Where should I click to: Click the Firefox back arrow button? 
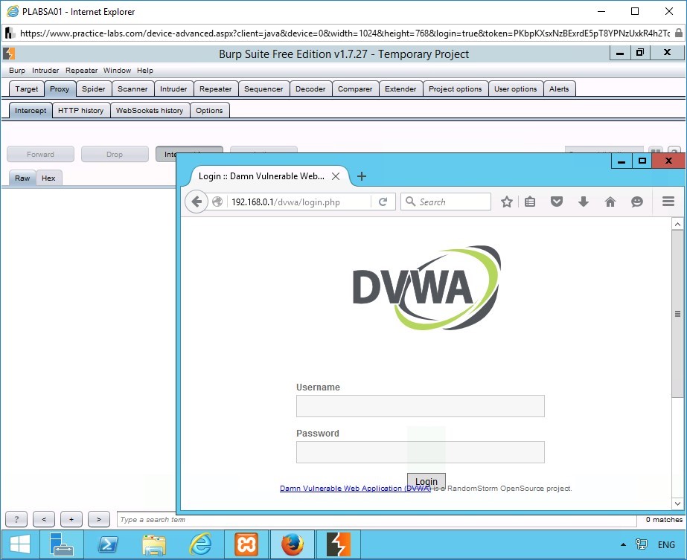(x=196, y=202)
